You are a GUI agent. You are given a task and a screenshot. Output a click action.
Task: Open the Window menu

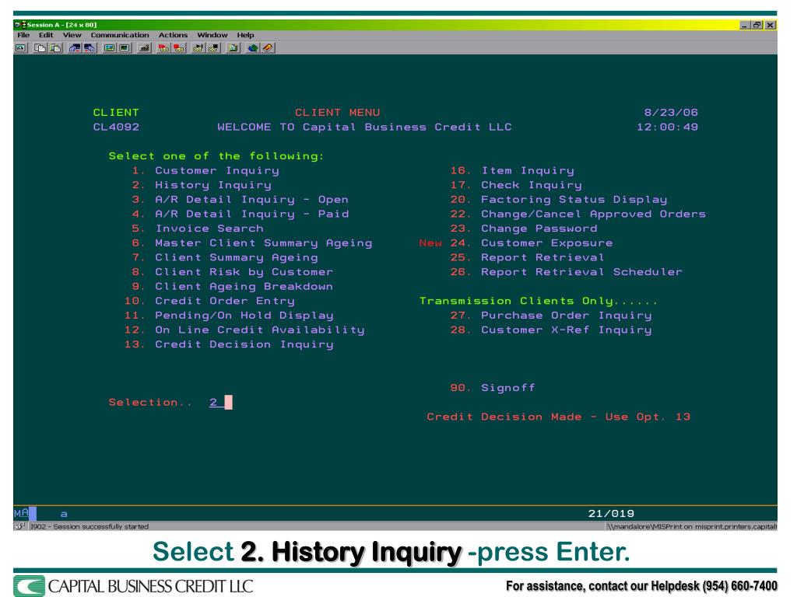(212, 35)
